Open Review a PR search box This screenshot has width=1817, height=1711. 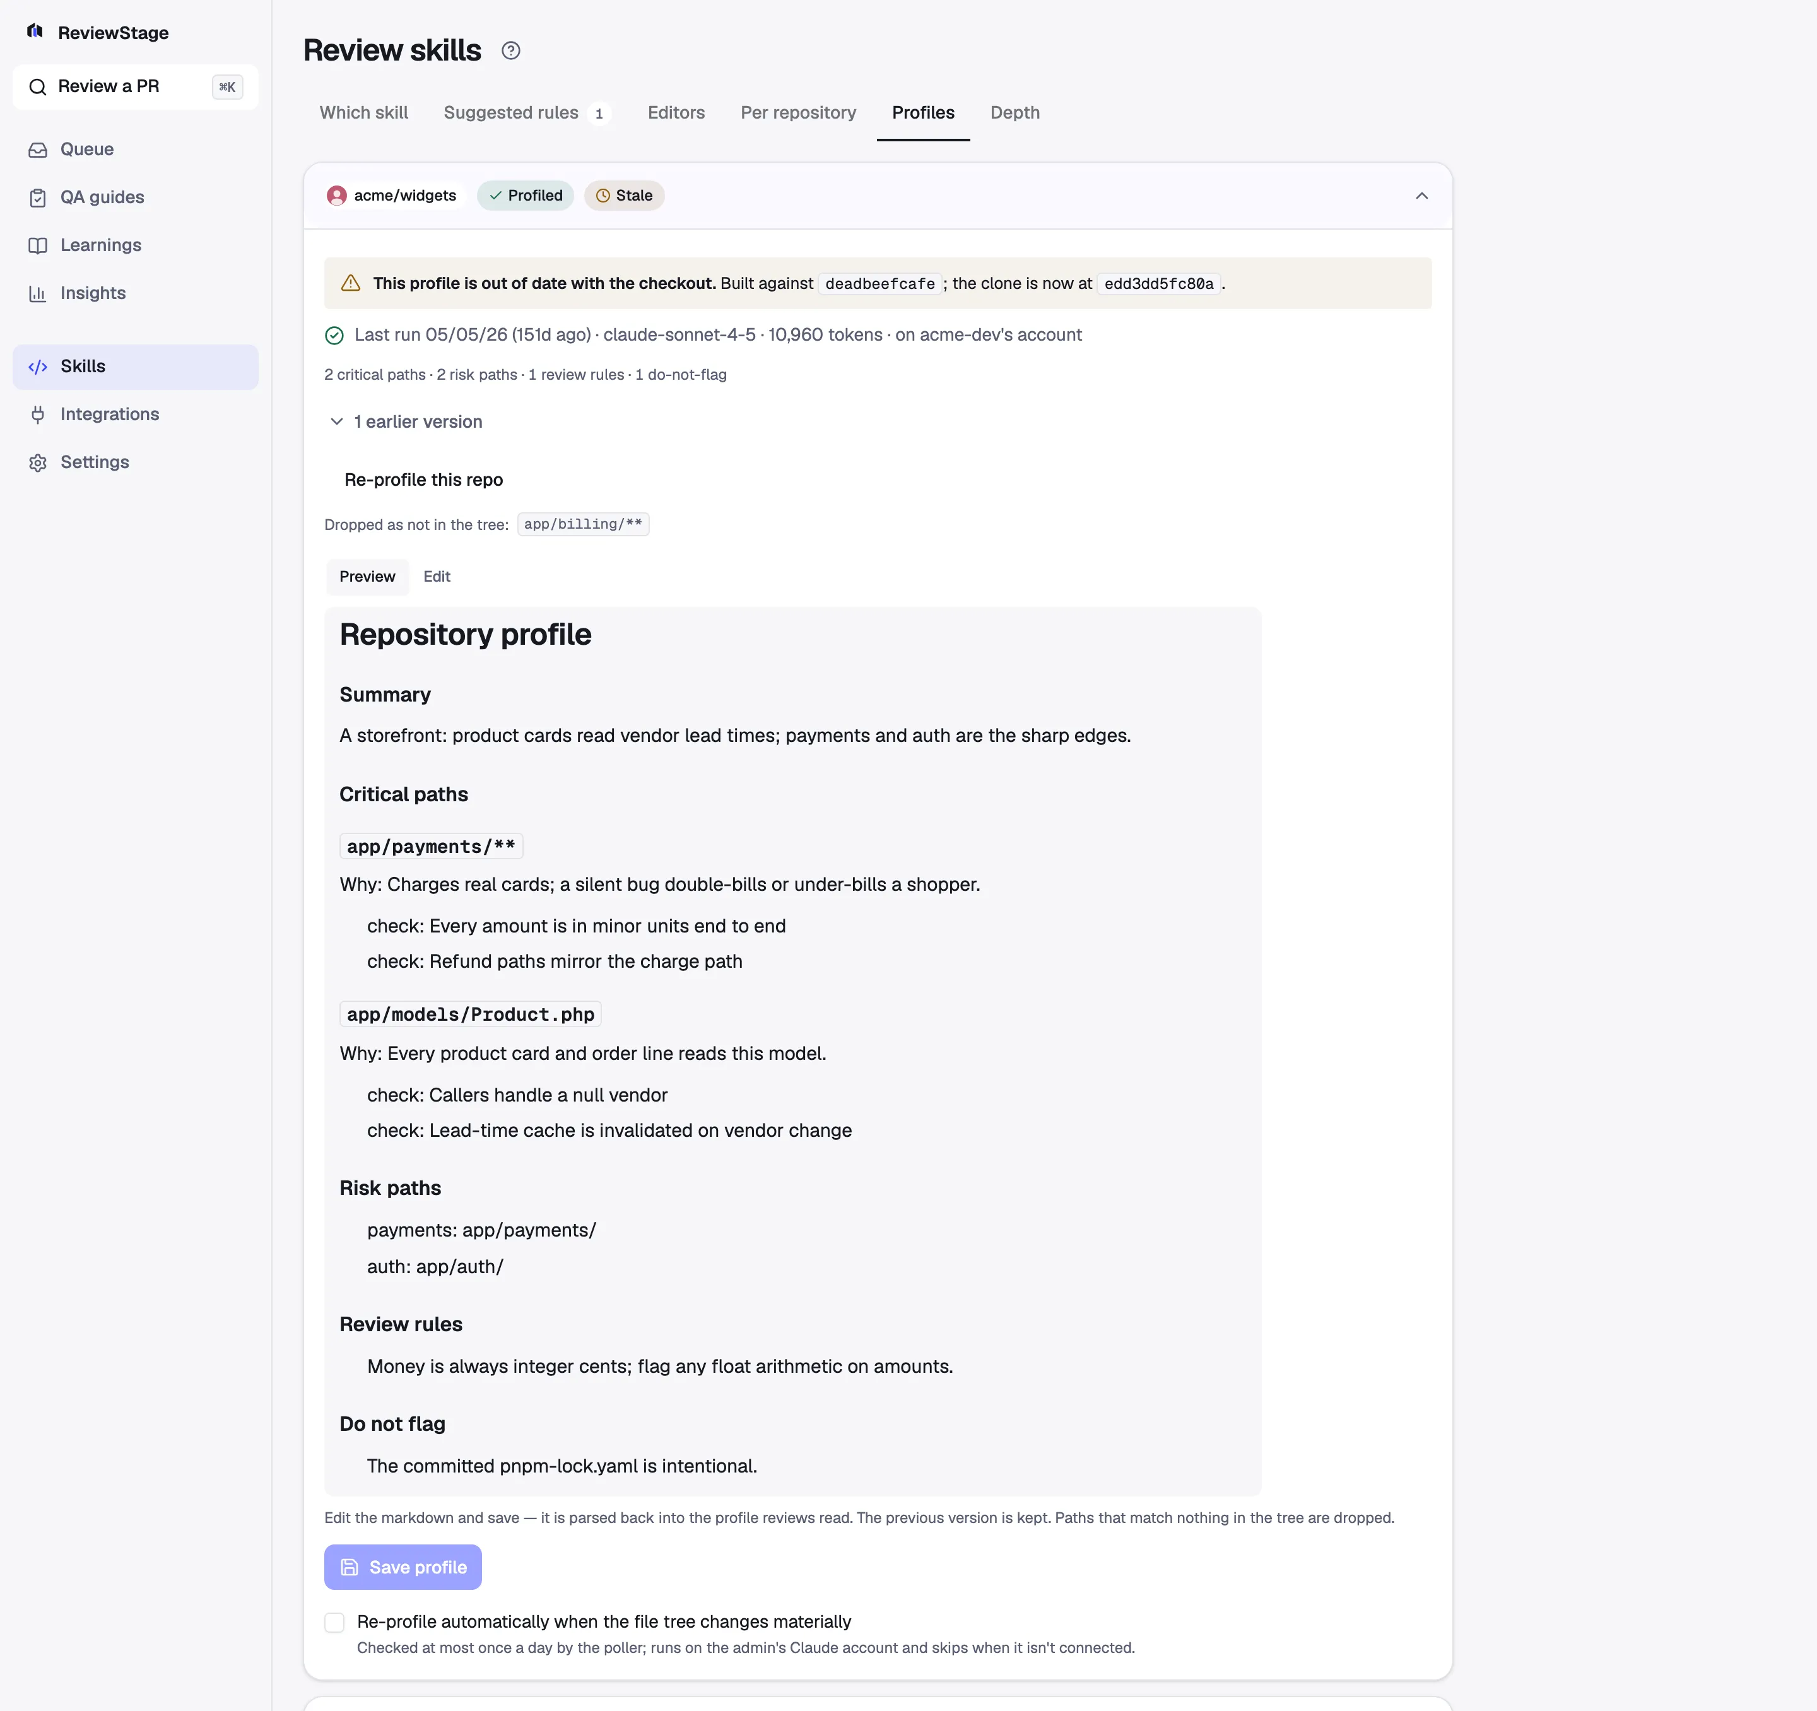pos(135,87)
